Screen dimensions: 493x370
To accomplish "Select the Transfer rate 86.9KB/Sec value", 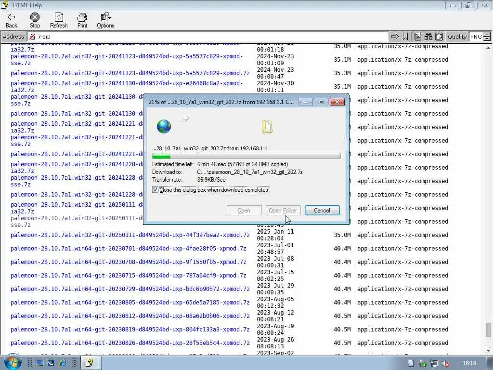I will (211, 180).
